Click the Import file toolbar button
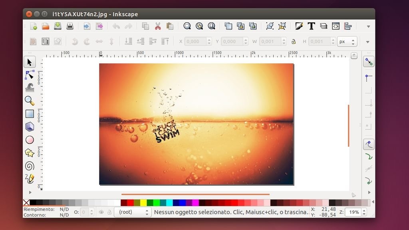 (x=87, y=26)
